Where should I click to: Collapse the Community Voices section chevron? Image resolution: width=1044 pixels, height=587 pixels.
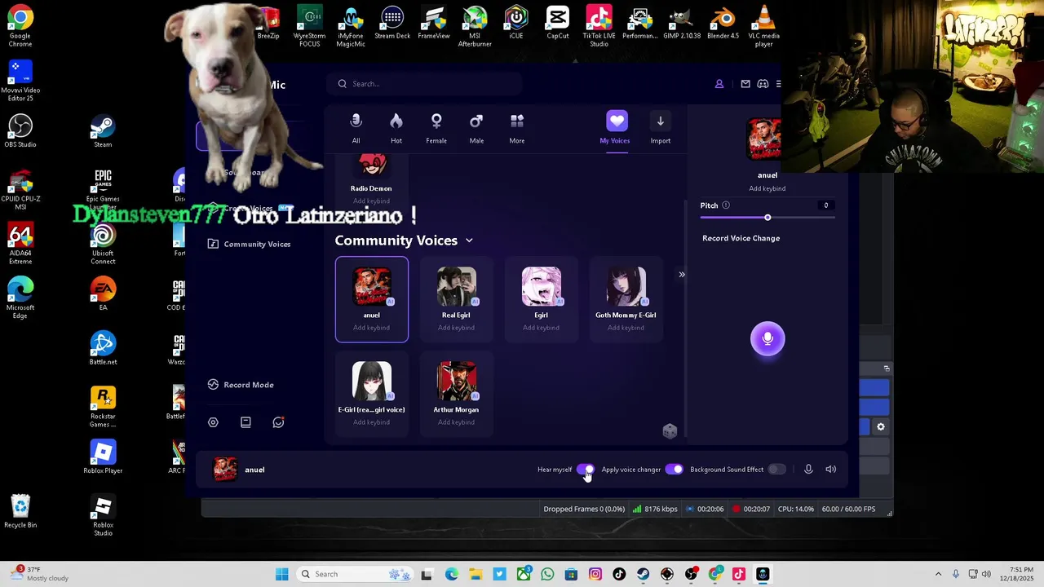[x=469, y=241]
